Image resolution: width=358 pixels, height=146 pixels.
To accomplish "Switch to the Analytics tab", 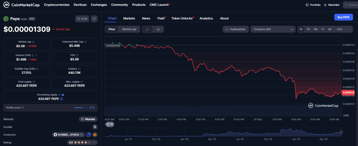I will click(206, 18).
